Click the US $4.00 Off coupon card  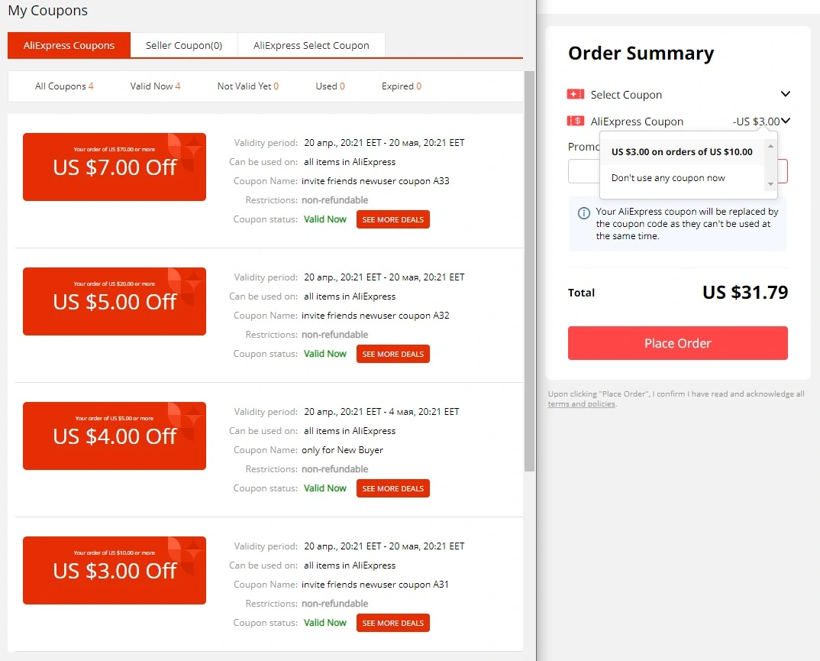pyautogui.click(x=115, y=436)
